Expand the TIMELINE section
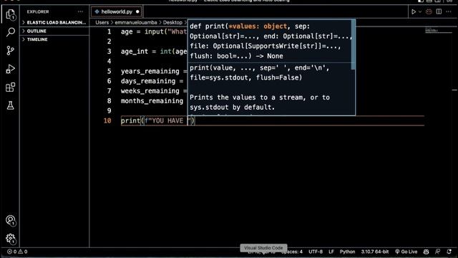Screen dimensions: 458x258 [54, 39]
